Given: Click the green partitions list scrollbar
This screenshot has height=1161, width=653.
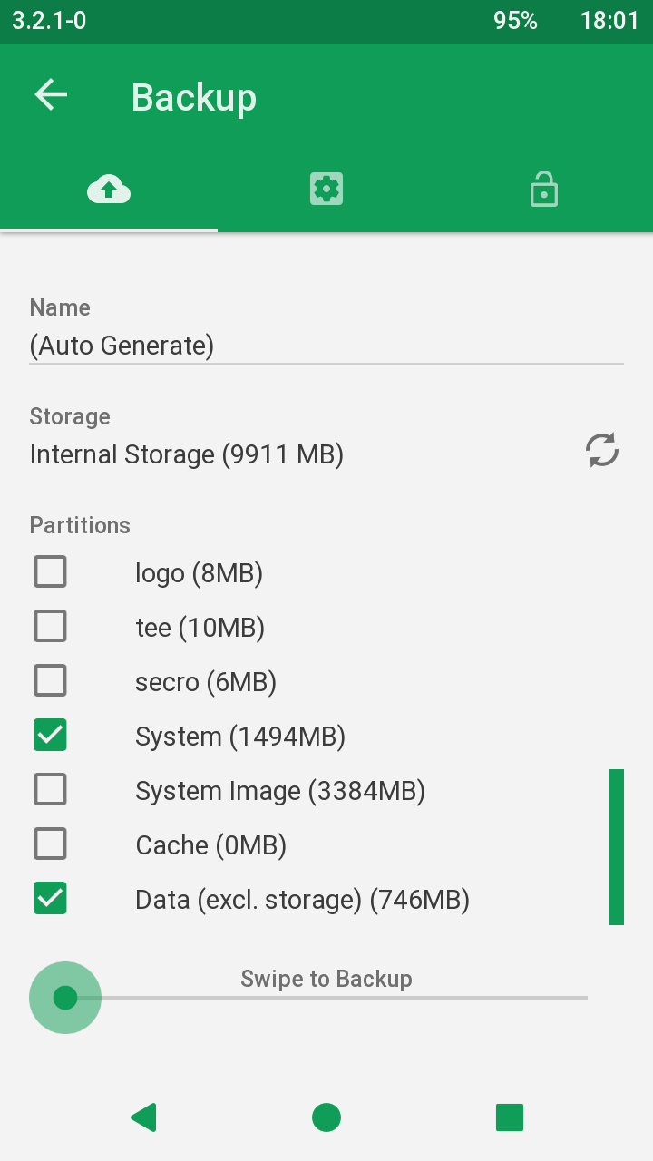Looking at the screenshot, I should pos(617,846).
